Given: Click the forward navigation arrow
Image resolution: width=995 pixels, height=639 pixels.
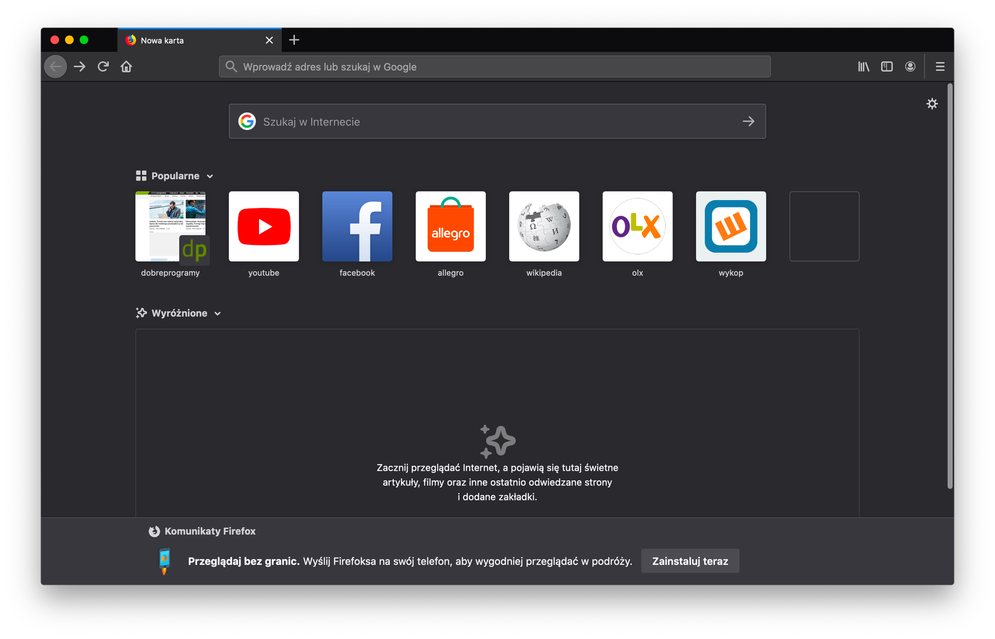Looking at the screenshot, I should (80, 67).
